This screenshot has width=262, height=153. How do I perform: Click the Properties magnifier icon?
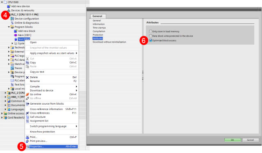pyautogui.click(x=28, y=146)
